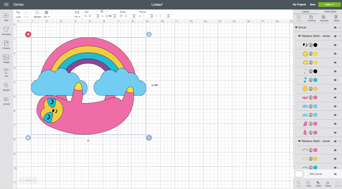The width and height of the screenshot is (342, 189).
Task: Hide the teal rainbow arc layer
Action: tap(335, 168)
